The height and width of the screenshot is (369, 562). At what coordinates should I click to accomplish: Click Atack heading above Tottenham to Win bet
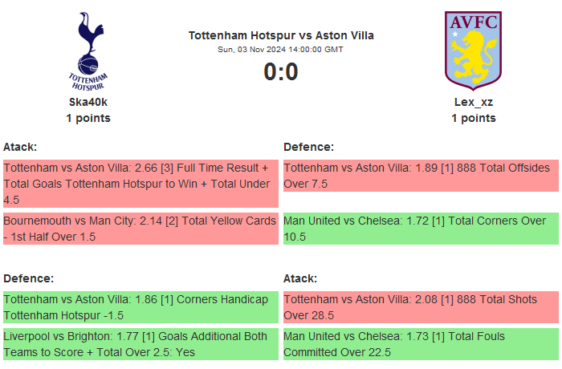pos(20,147)
